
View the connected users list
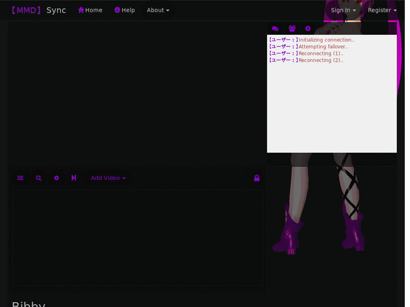[x=292, y=28]
